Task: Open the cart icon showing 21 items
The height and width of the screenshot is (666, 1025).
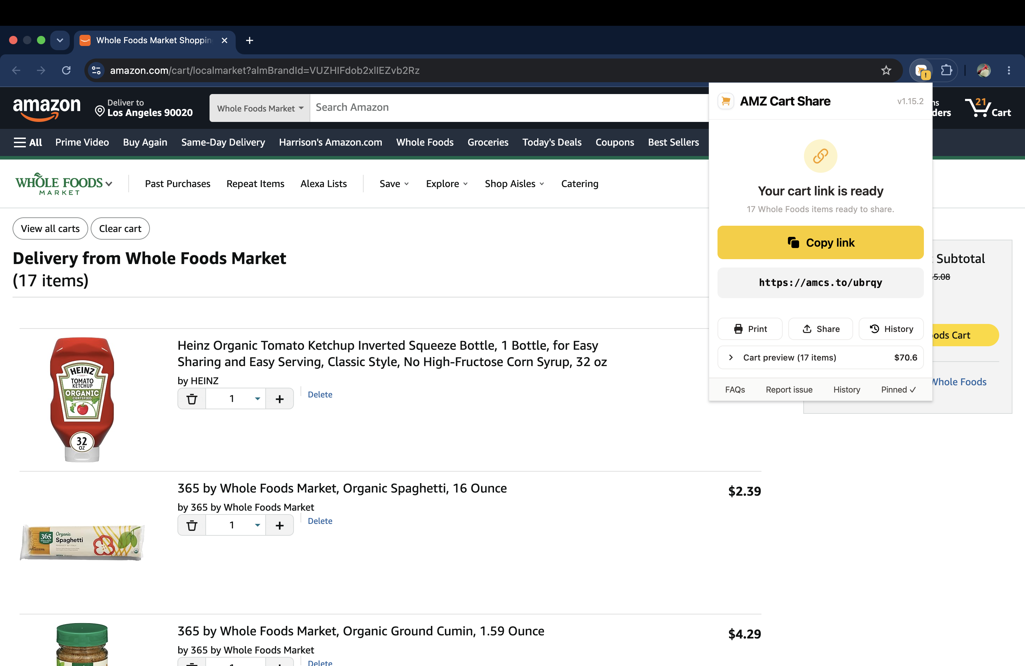Action: tap(988, 108)
